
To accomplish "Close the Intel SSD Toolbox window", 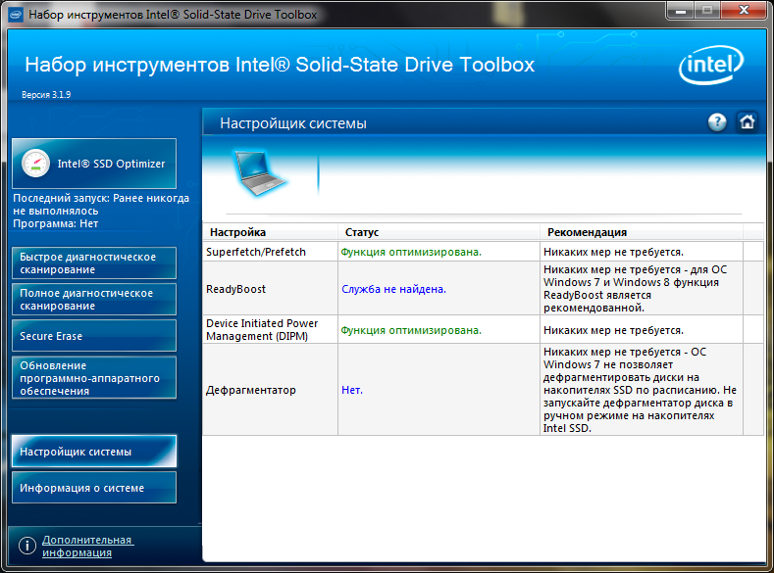I will pyautogui.click(x=745, y=10).
